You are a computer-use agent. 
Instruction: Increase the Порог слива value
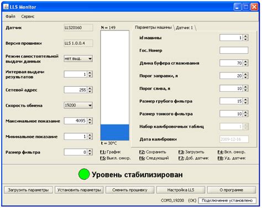pyautogui.click(x=245, y=87)
